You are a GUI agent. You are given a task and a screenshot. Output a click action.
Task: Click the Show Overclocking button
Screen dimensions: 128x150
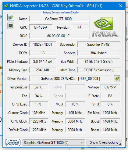(x=104, y=142)
